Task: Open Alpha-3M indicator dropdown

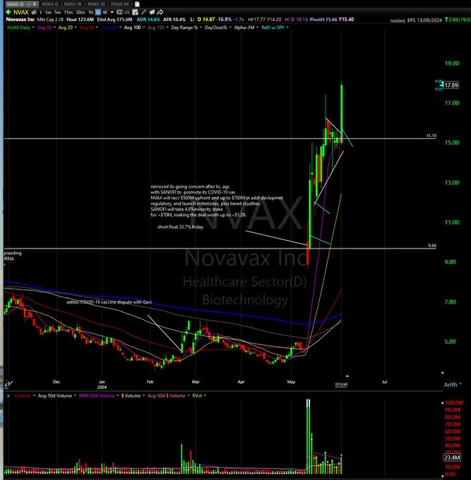Action: 258,28
